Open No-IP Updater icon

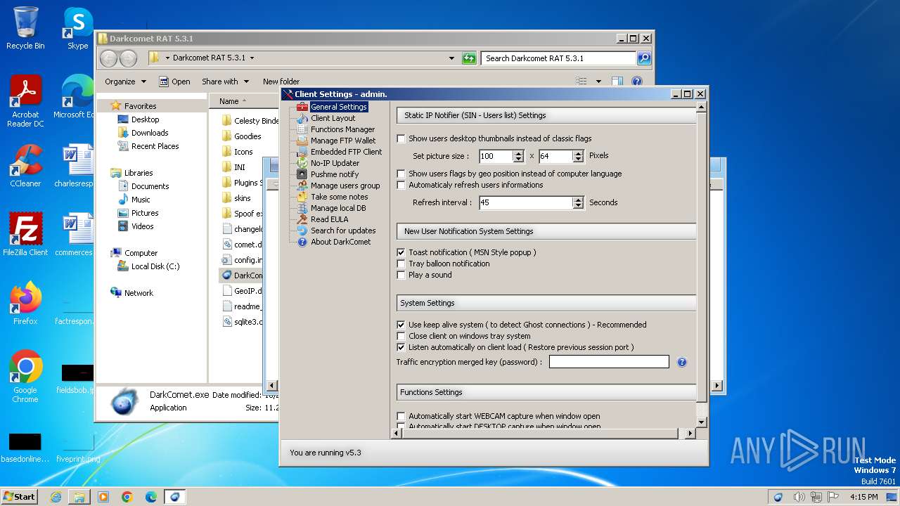[302, 163]
